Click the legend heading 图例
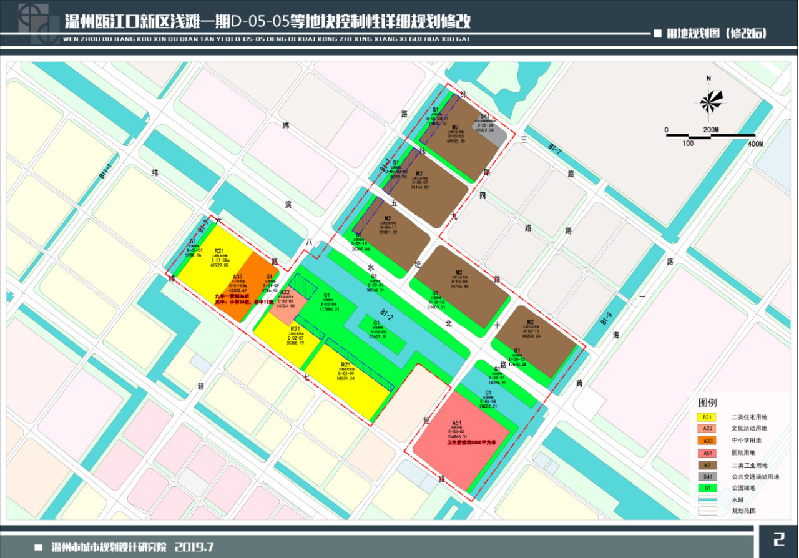Screen dimensions: 799x558 [x=708, y=403]
